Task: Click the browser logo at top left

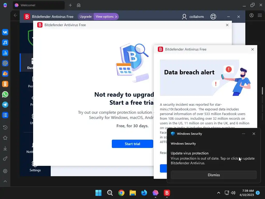Action: [5, 5]
